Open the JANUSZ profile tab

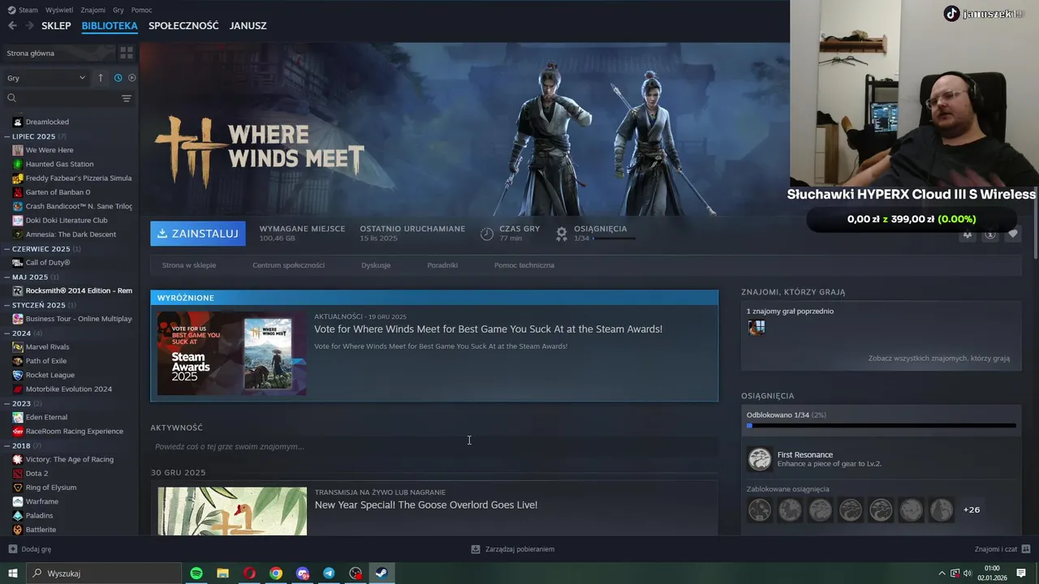click(248, 26)
